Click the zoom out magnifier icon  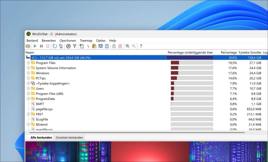tap(134, 46)
